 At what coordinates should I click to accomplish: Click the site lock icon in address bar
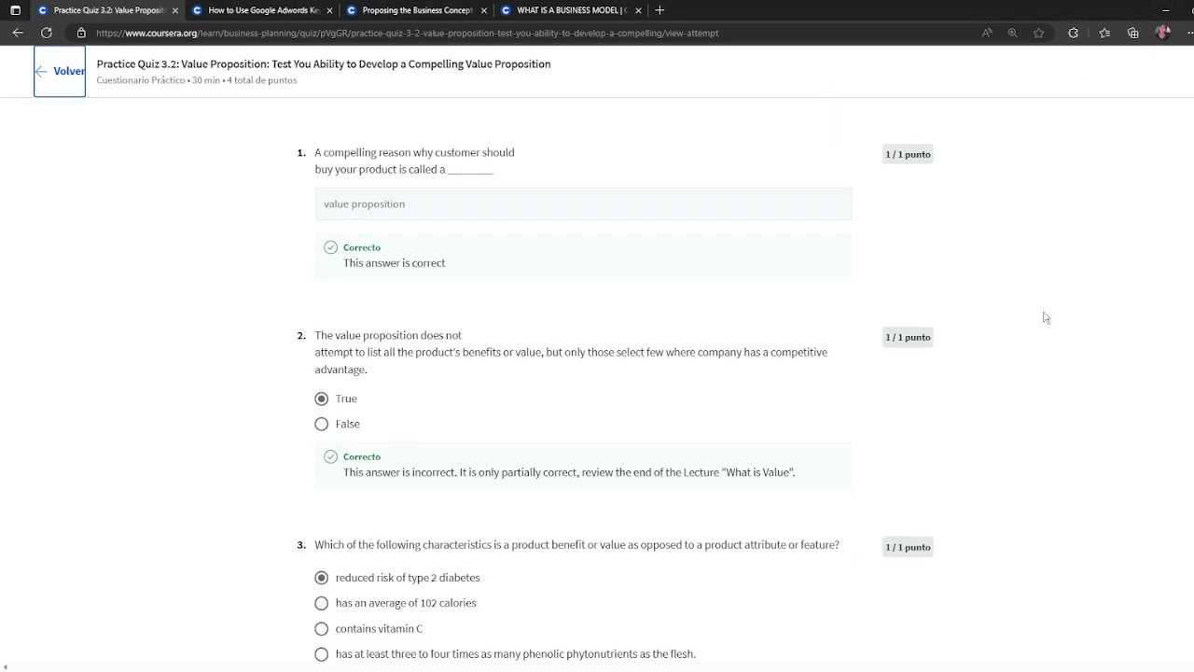(x=81, y=33)
